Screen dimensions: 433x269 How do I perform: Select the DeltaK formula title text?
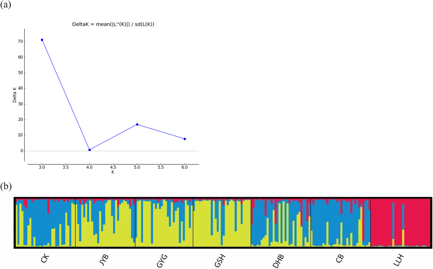tap(113, 24)
